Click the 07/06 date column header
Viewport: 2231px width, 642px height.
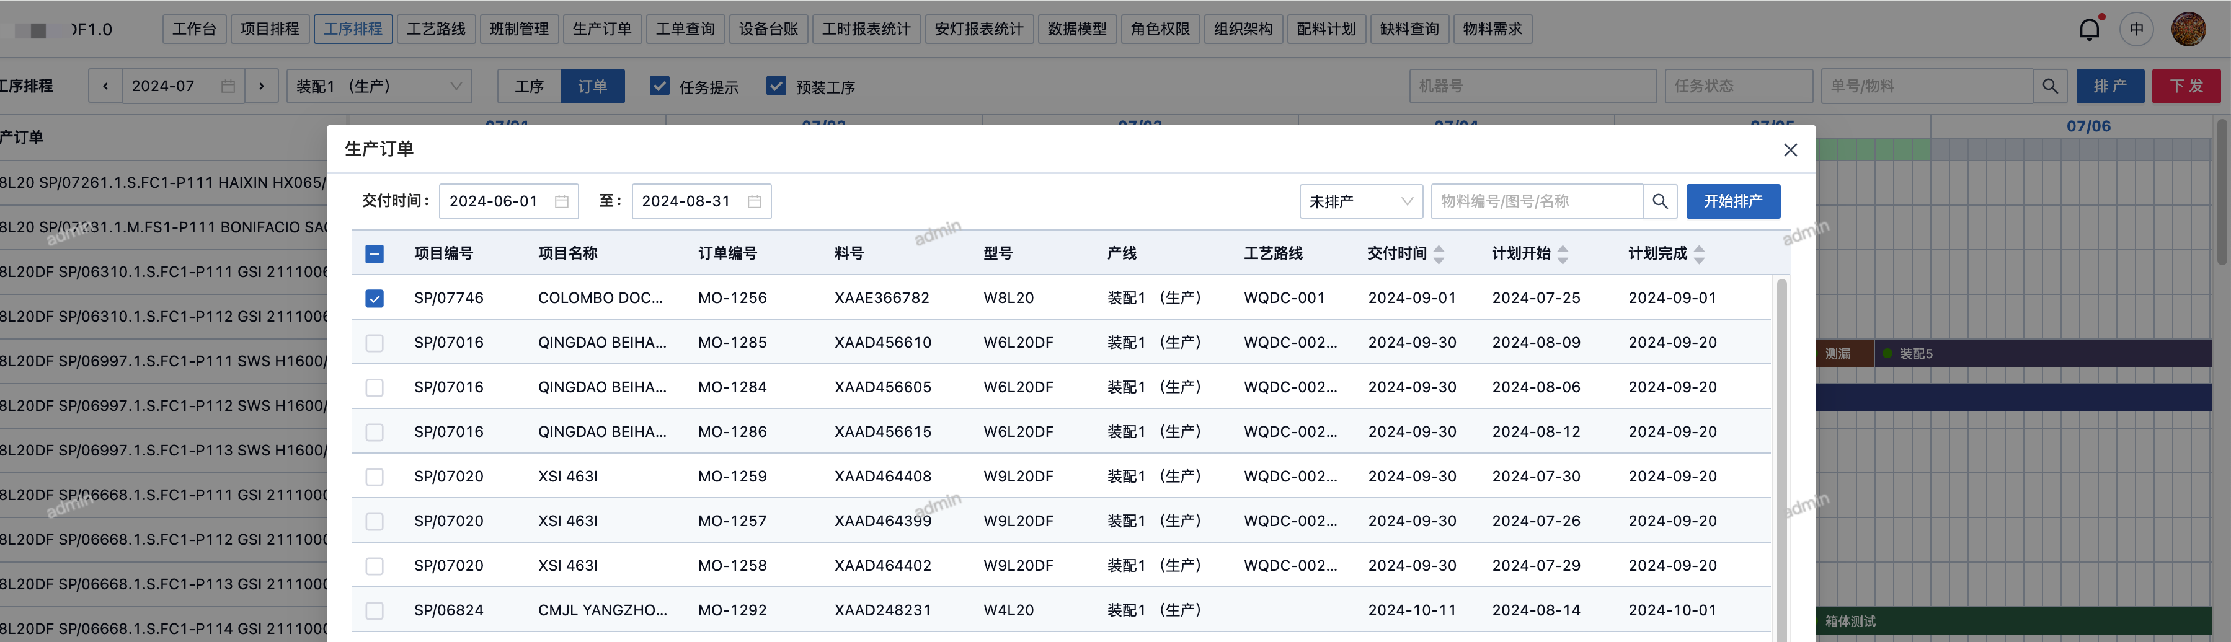click(x=2088, y=126)
